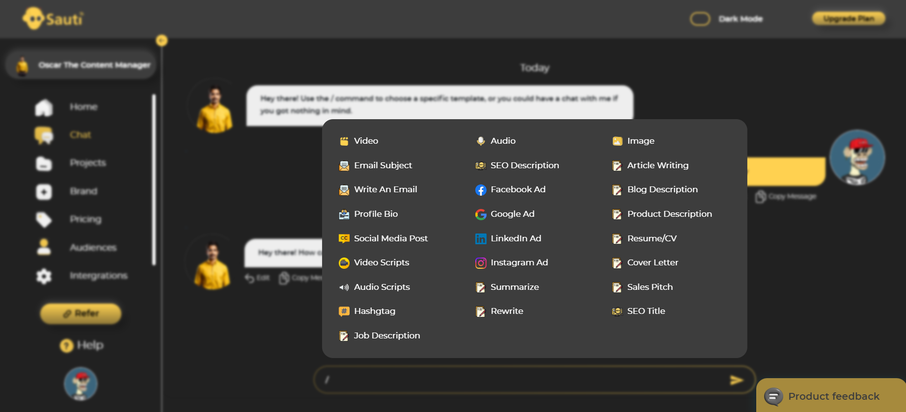
Task: Click the SEO Description icon
Action: (x=481, y=166)
